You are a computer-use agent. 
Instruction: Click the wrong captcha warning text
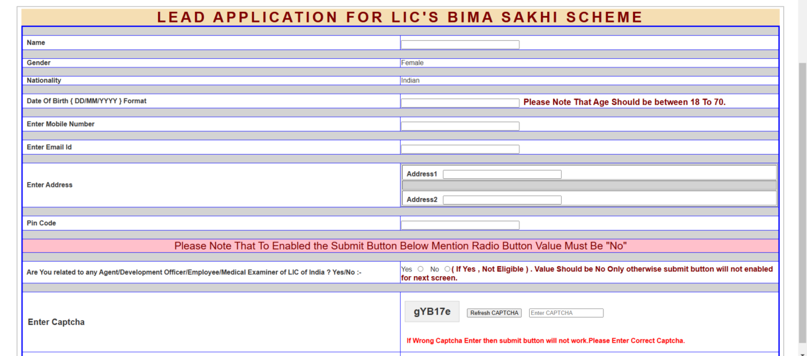(546, 341)
